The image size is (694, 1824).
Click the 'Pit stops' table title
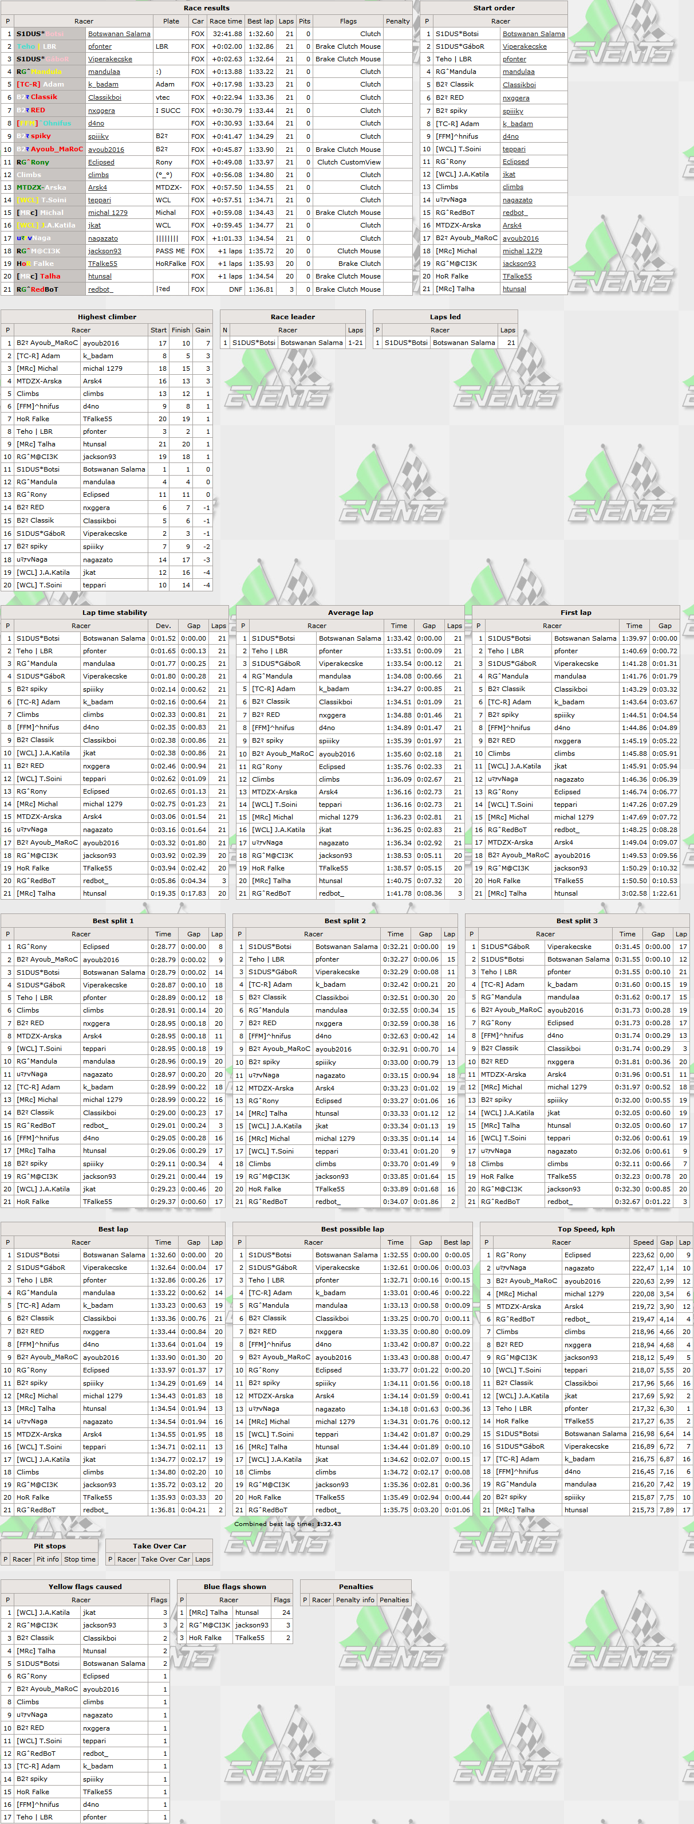coord(49,1547)
